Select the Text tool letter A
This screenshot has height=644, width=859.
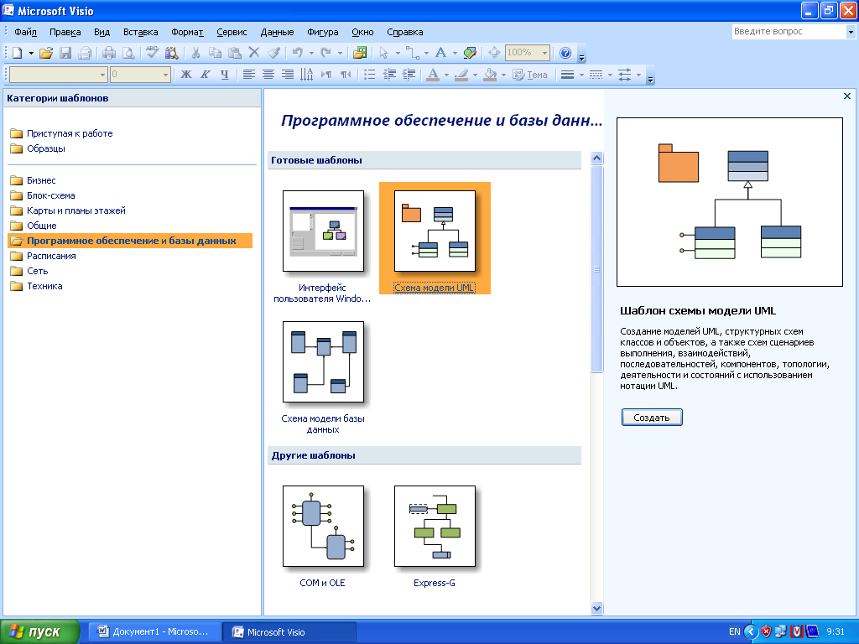tap(440, 53)
